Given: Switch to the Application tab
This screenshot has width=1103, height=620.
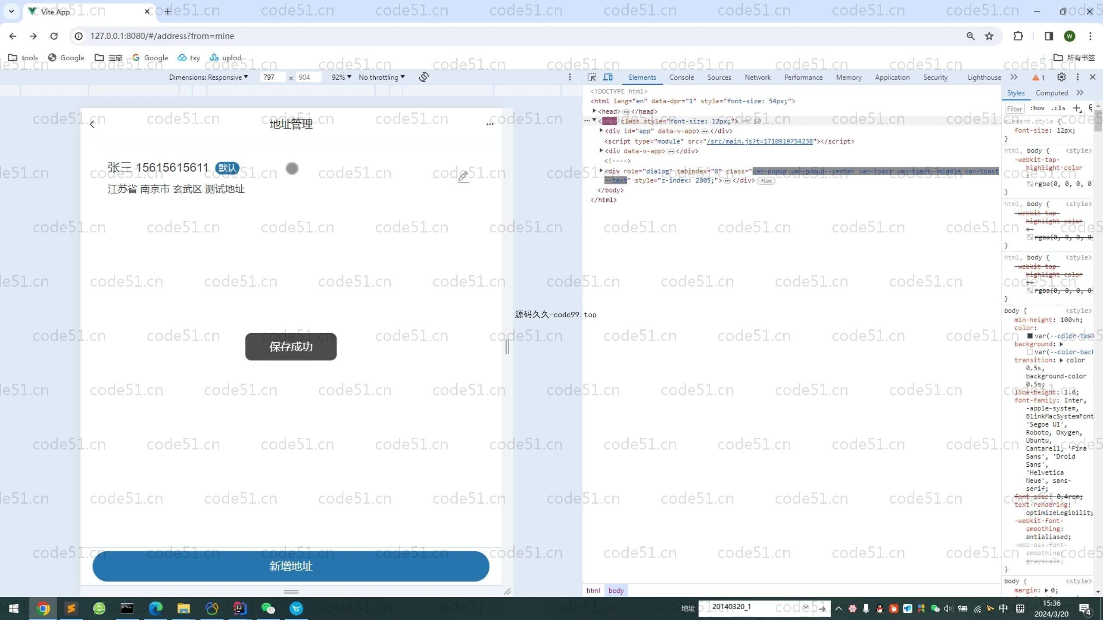Looking at the screenshot, I should [892, 77].
